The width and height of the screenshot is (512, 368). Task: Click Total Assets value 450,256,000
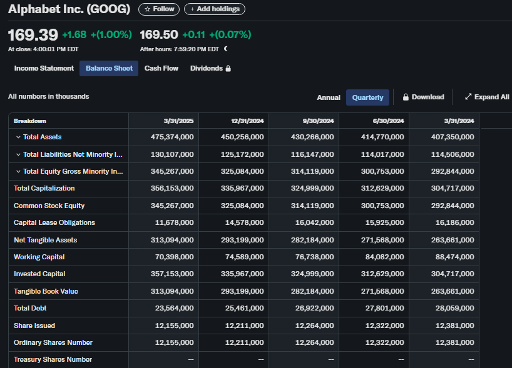242,137
